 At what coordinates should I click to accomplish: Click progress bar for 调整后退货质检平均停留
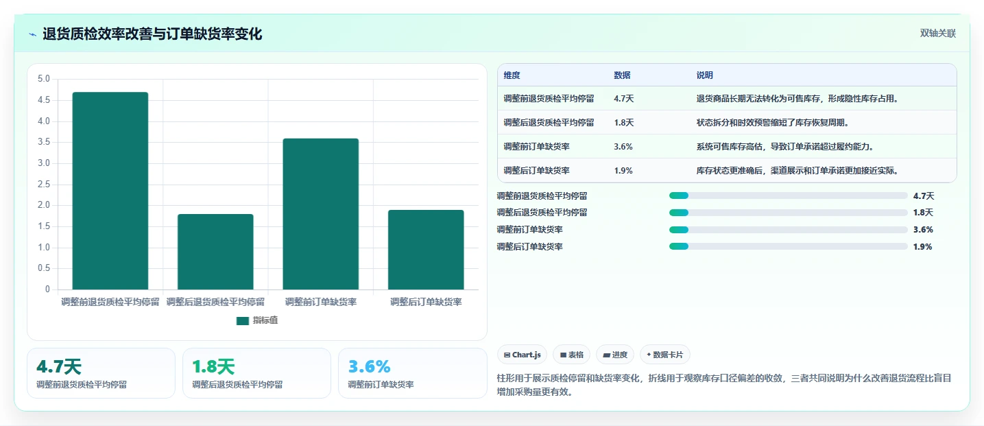click(x=789, y=213)
